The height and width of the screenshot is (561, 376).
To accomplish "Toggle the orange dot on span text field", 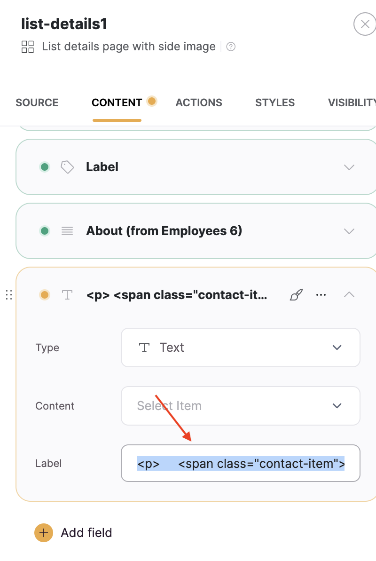I will tap(45, 295).
